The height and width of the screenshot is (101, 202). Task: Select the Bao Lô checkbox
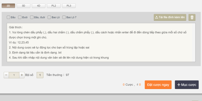click(x=49, y=17)
